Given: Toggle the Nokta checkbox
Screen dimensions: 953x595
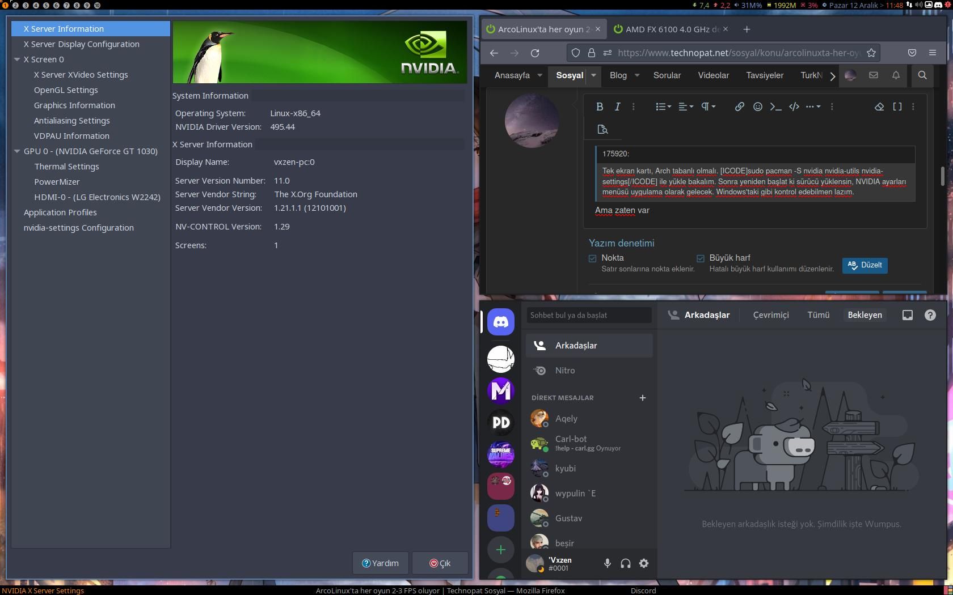Looking at the screenshot, I should pos(593,258).
